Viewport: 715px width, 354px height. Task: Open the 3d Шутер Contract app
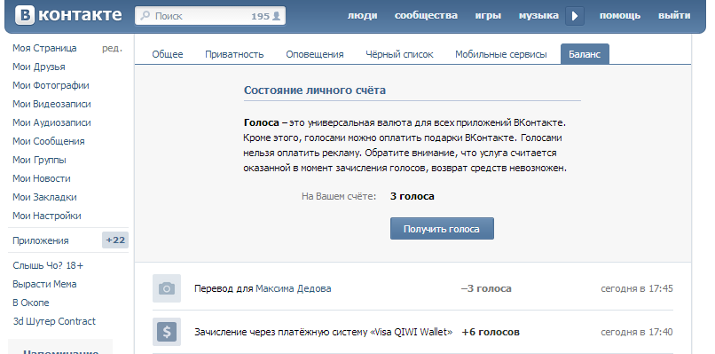tap(54, 321)
